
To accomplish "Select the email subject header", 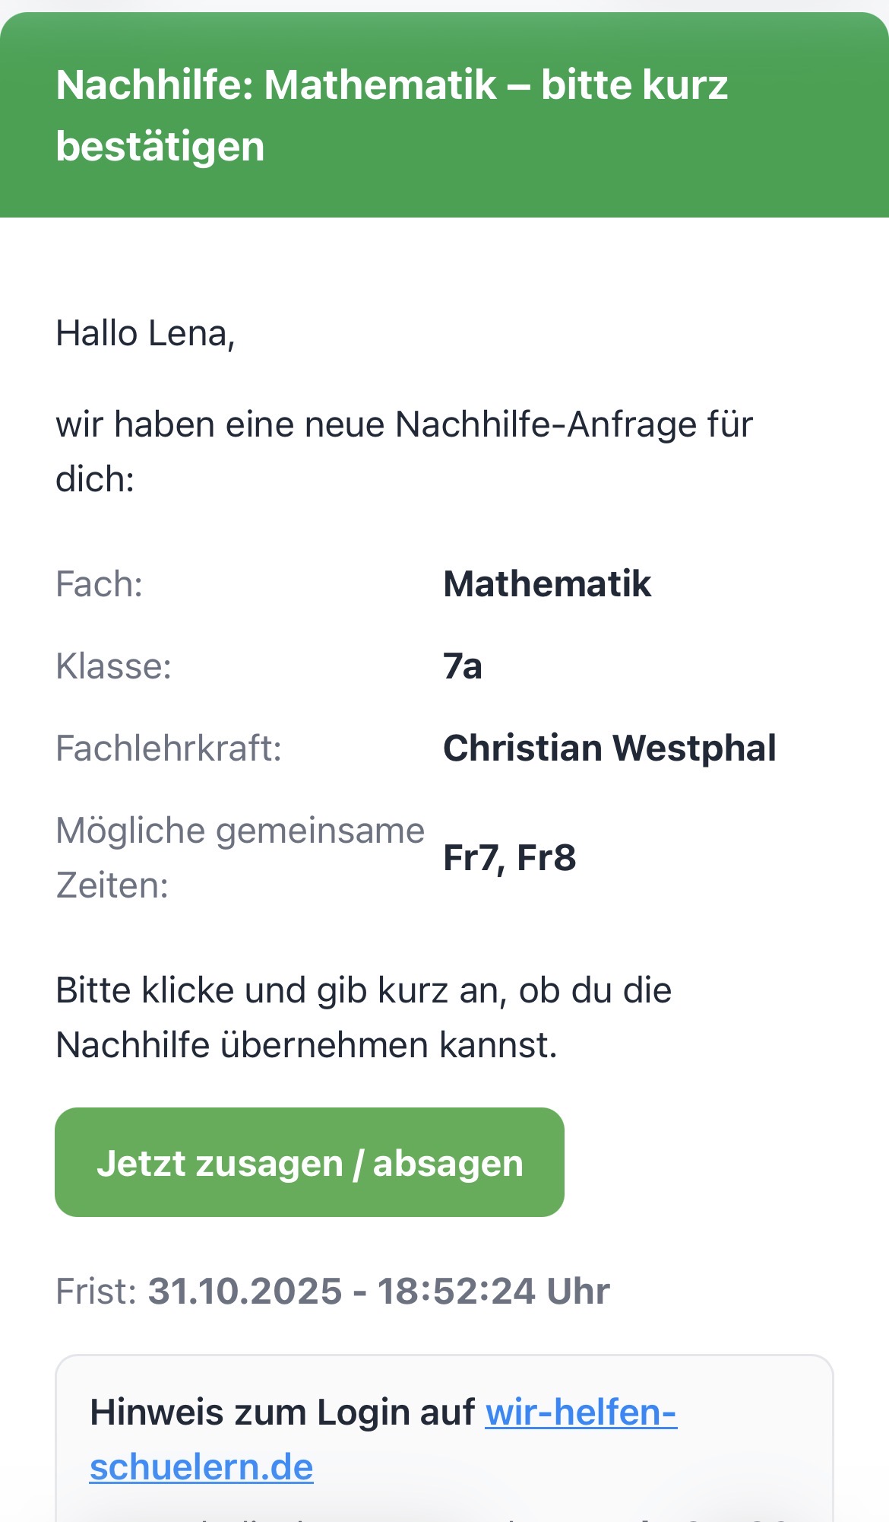I will pos(394,112).
